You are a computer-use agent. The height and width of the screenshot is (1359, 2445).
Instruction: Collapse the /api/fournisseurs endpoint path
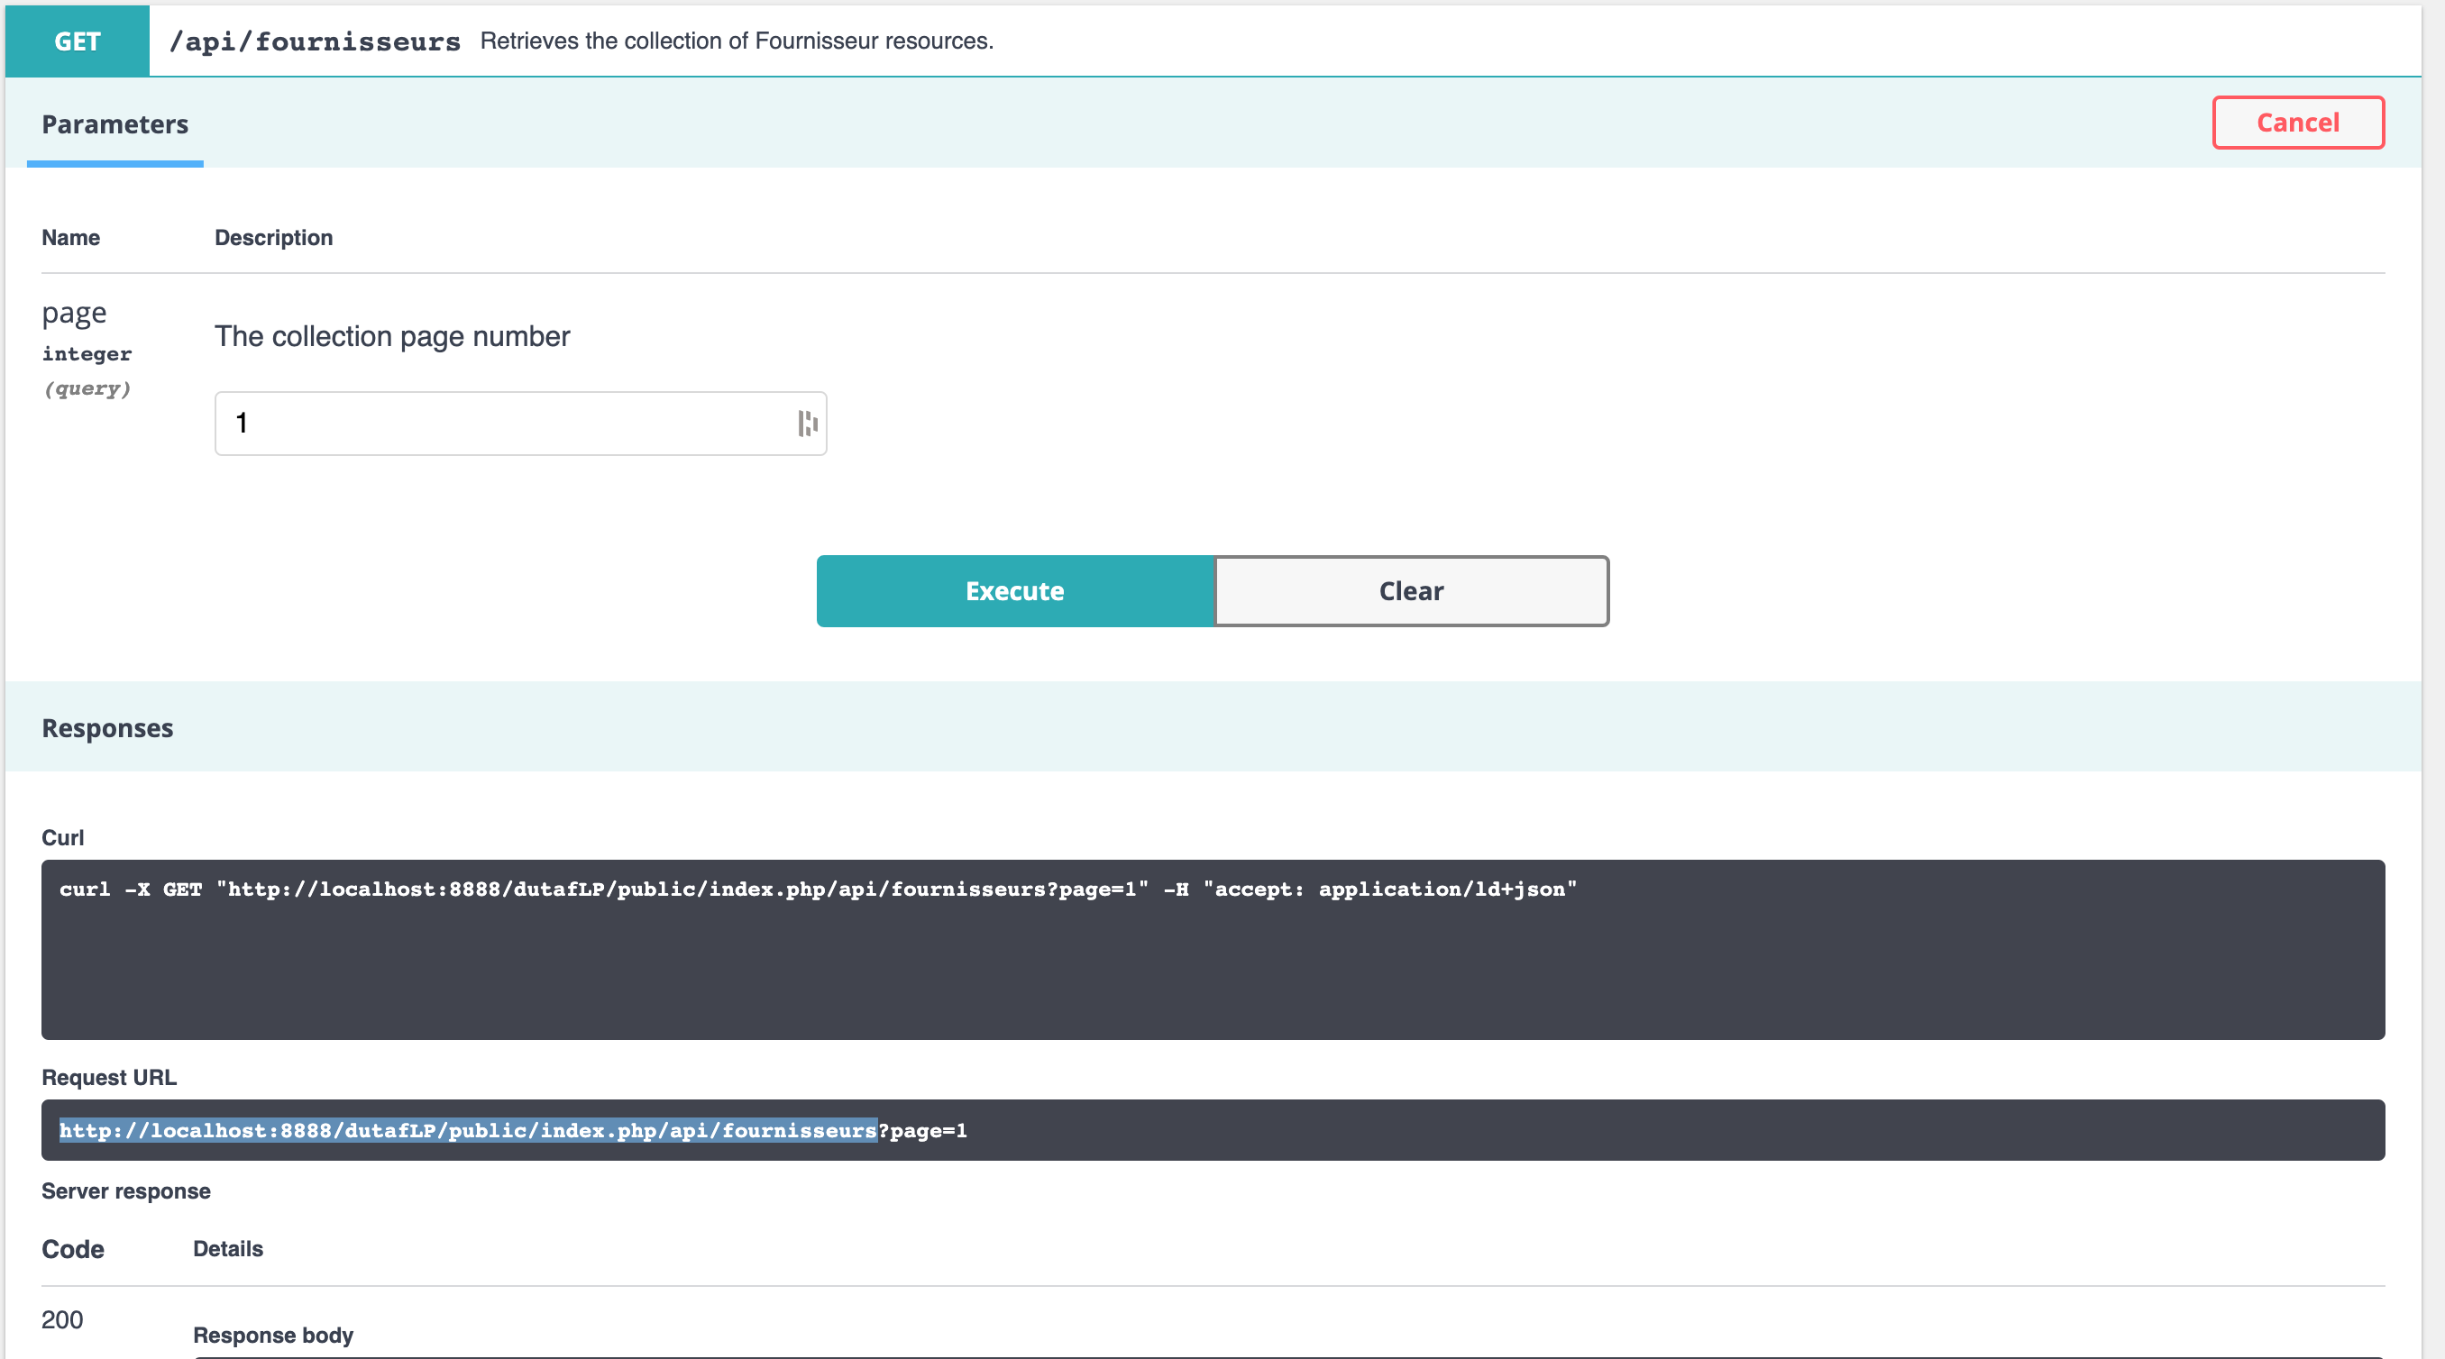click(x=314, y=41)
